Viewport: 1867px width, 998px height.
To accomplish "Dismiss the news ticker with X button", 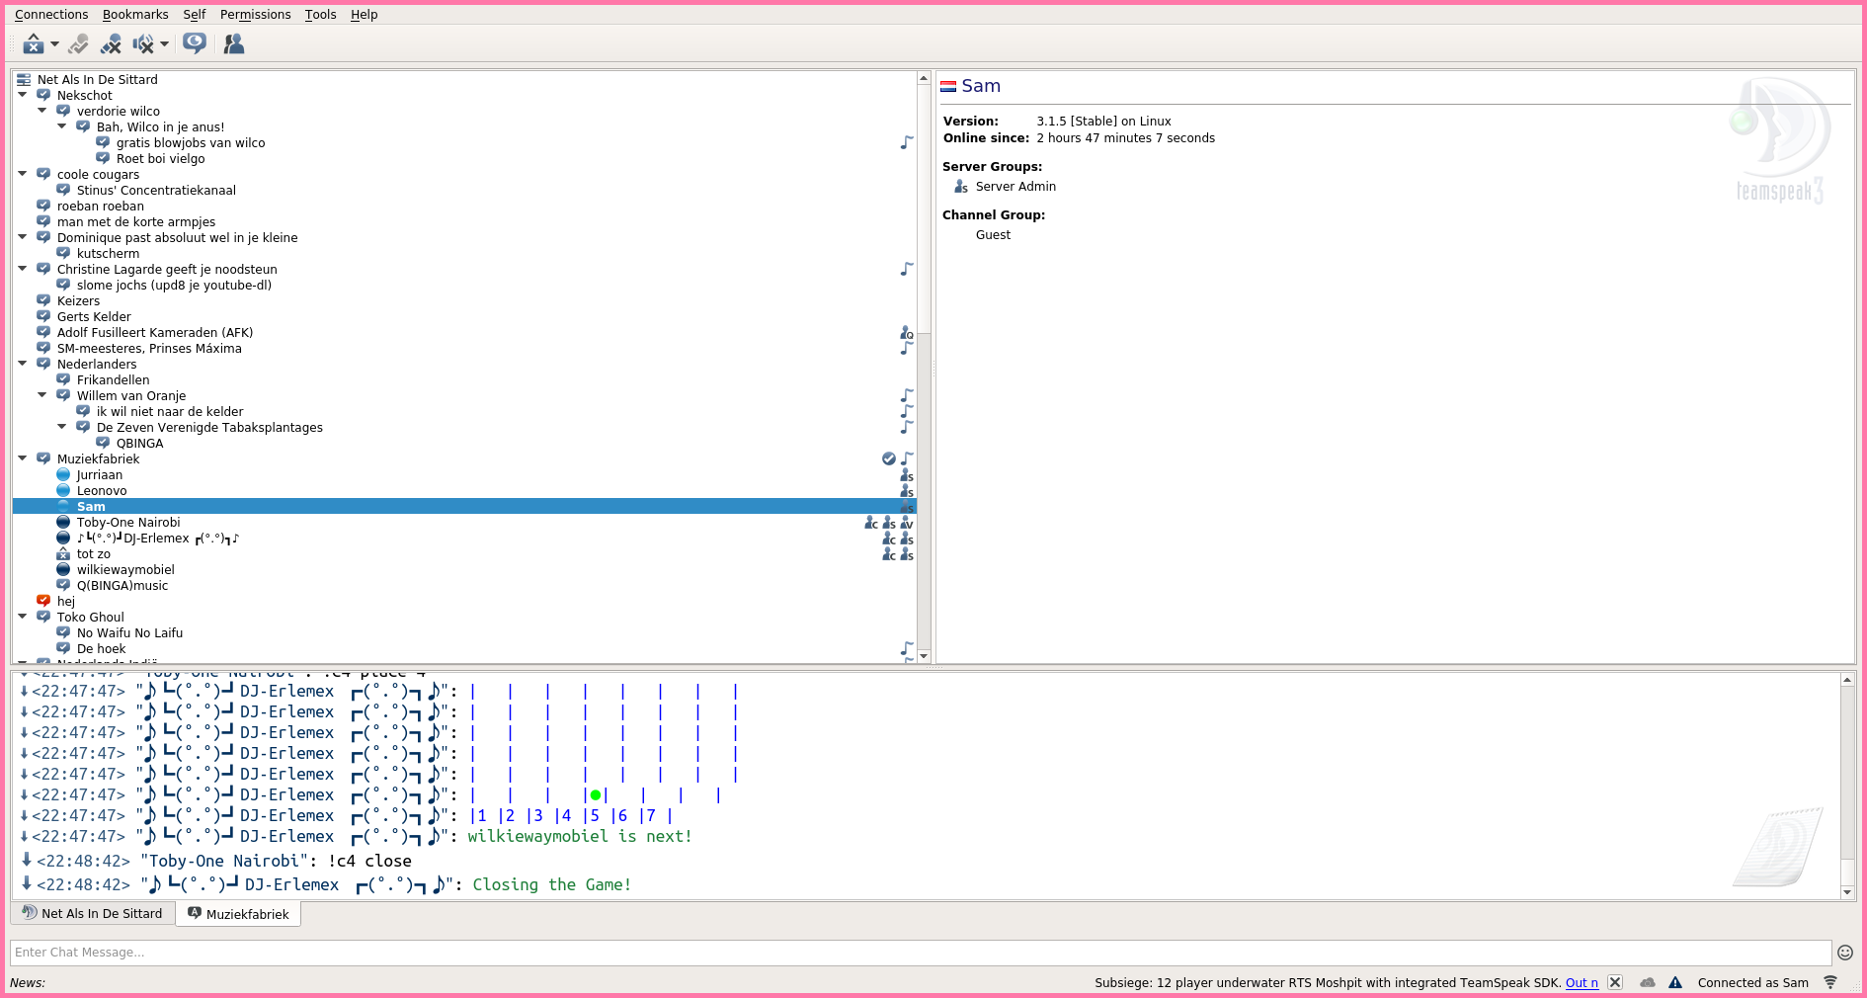I will [1615, 982].
